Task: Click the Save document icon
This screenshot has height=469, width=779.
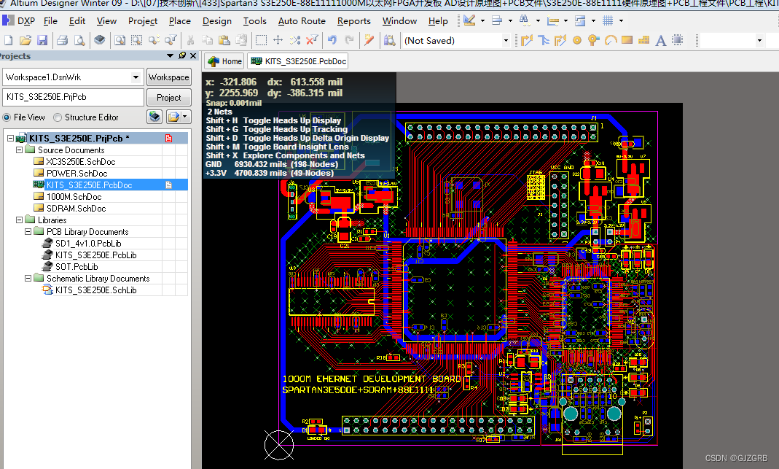Action: (x=42, y=40)
